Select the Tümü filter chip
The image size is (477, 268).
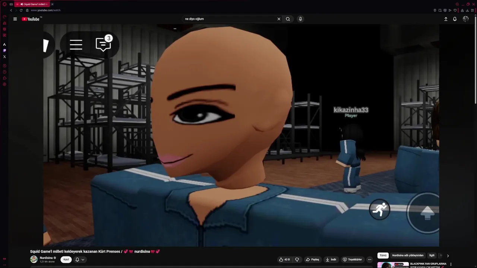tap(383, 255)
